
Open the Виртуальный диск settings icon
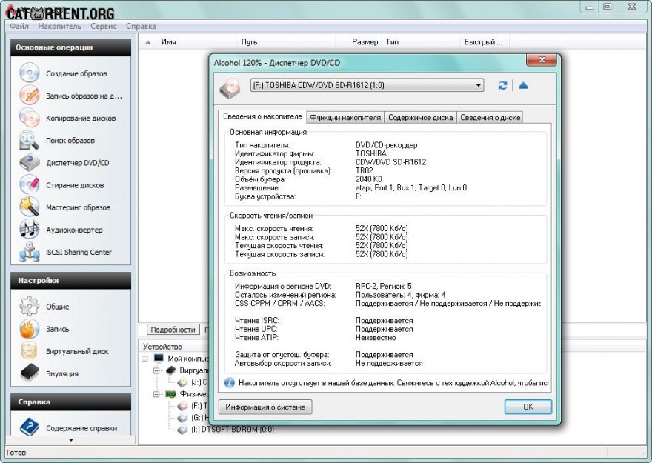(29, 351)
